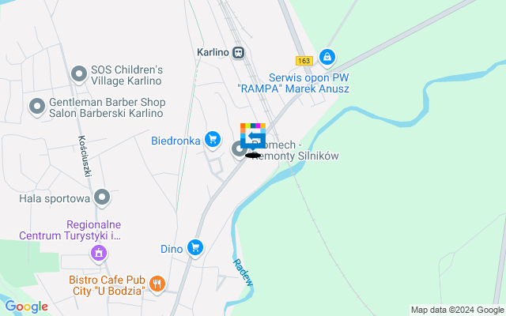Screen dimensions: 506x316
Task: Select the Kościuszki street name label
Action: 85,156
